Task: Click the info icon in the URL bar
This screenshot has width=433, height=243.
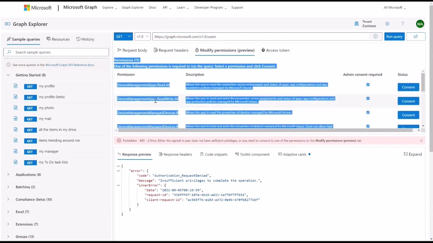Action: (375, 36)
